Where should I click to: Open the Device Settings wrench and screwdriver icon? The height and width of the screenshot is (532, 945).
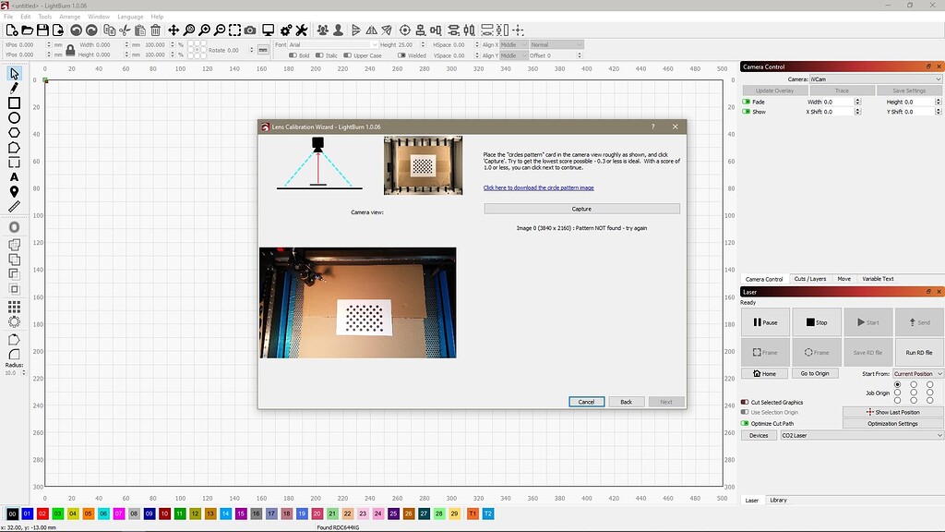coord(303,31)
